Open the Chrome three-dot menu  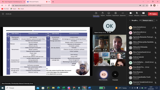tap(158, 5)
